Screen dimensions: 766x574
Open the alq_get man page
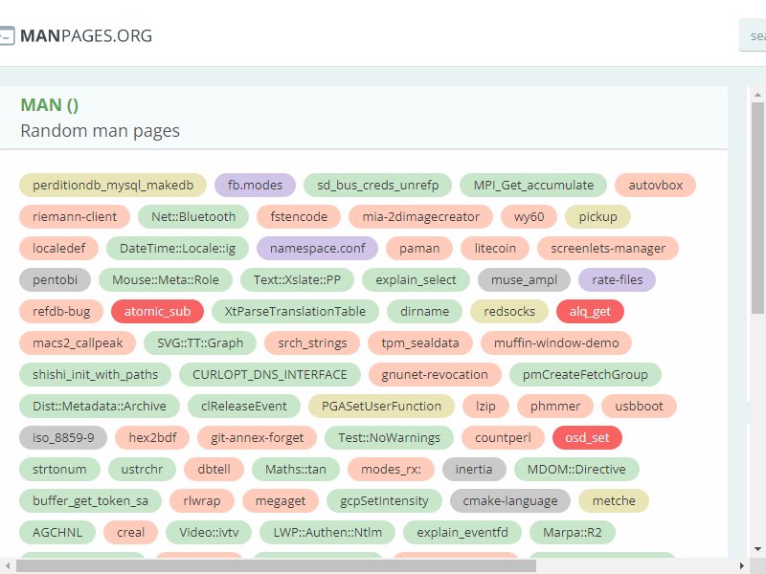(590, 311)
